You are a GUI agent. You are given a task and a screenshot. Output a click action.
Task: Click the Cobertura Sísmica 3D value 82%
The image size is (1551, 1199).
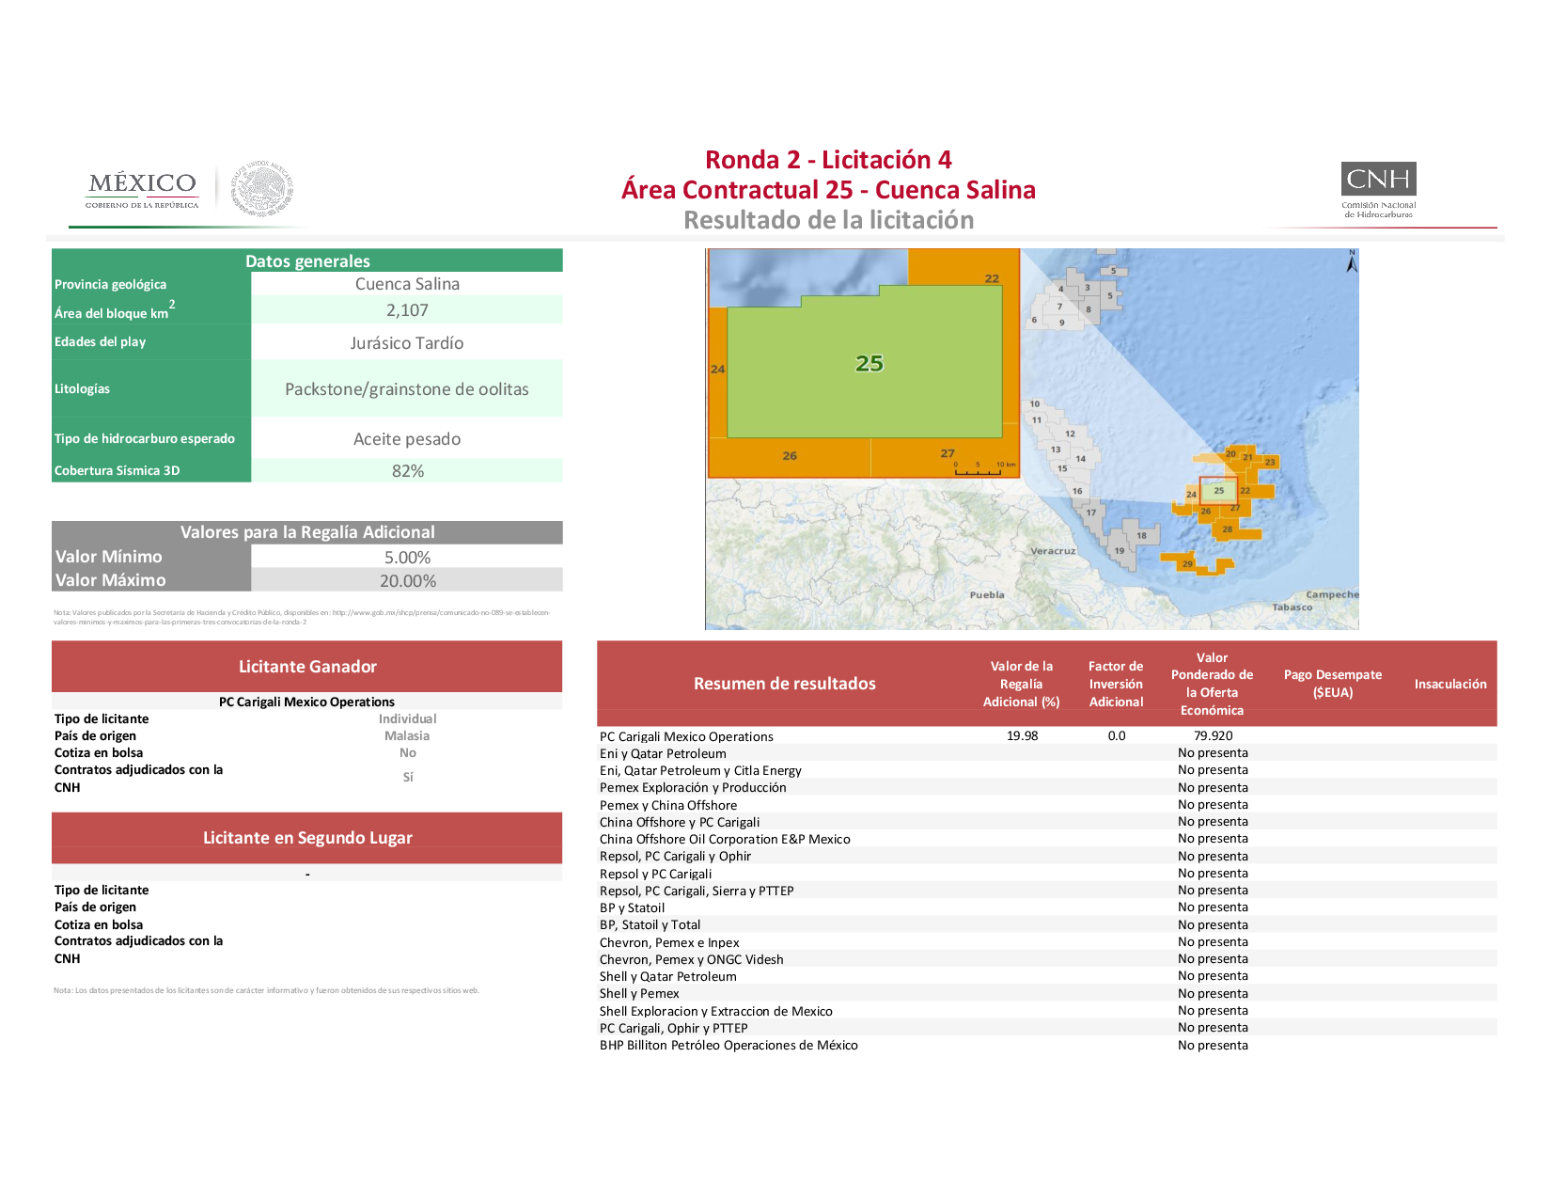[x=407, y=471]
